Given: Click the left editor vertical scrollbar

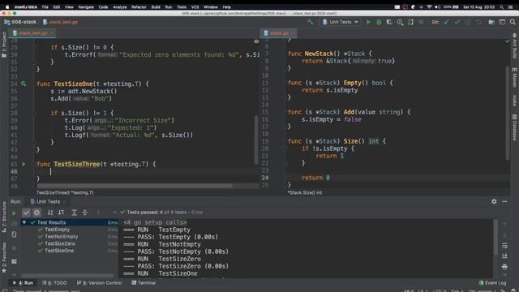Looking at the screenshot, I should click(x=256, y=140).
